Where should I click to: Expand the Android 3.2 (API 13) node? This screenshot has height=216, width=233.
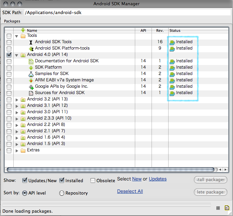click(17, 100)
